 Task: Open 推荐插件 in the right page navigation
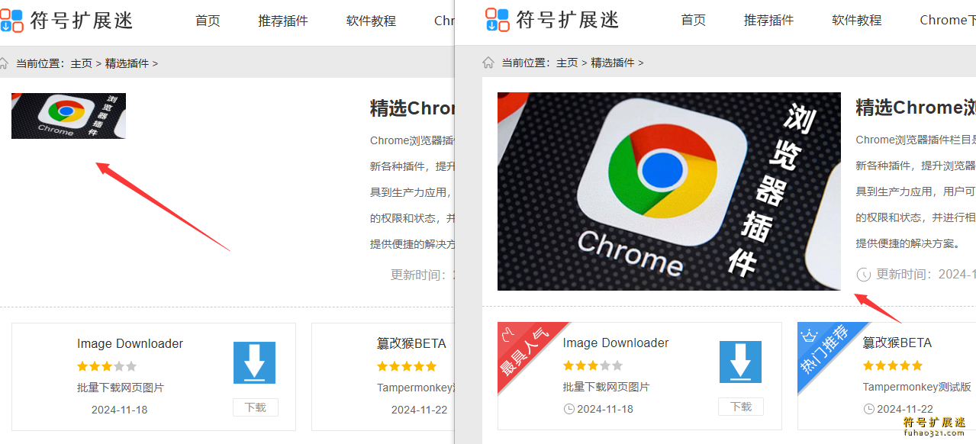pos(769,20)
